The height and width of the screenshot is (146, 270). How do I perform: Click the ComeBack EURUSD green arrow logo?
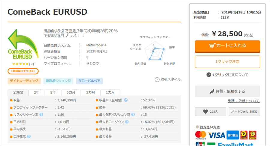(23, 44)
